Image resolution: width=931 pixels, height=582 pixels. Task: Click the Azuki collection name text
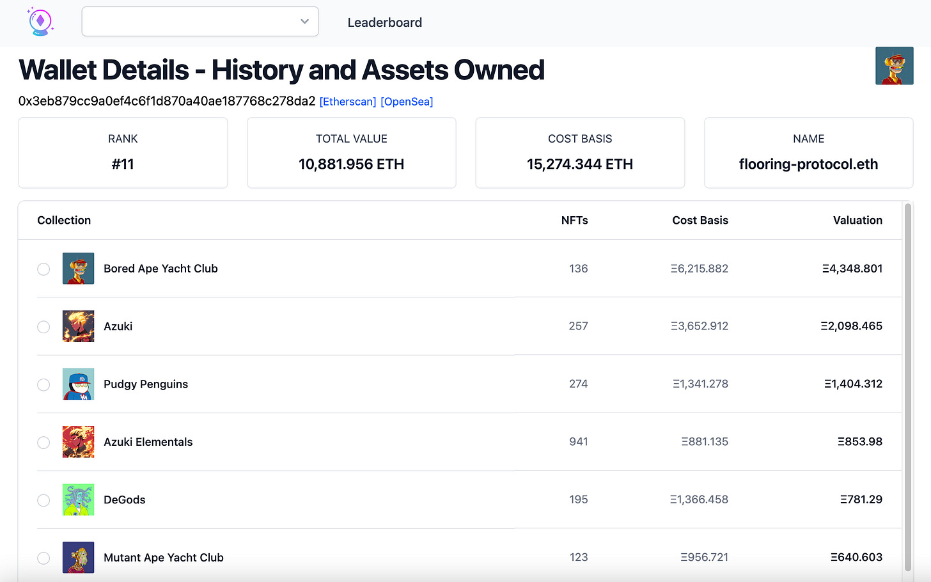(x=118, y=326)
